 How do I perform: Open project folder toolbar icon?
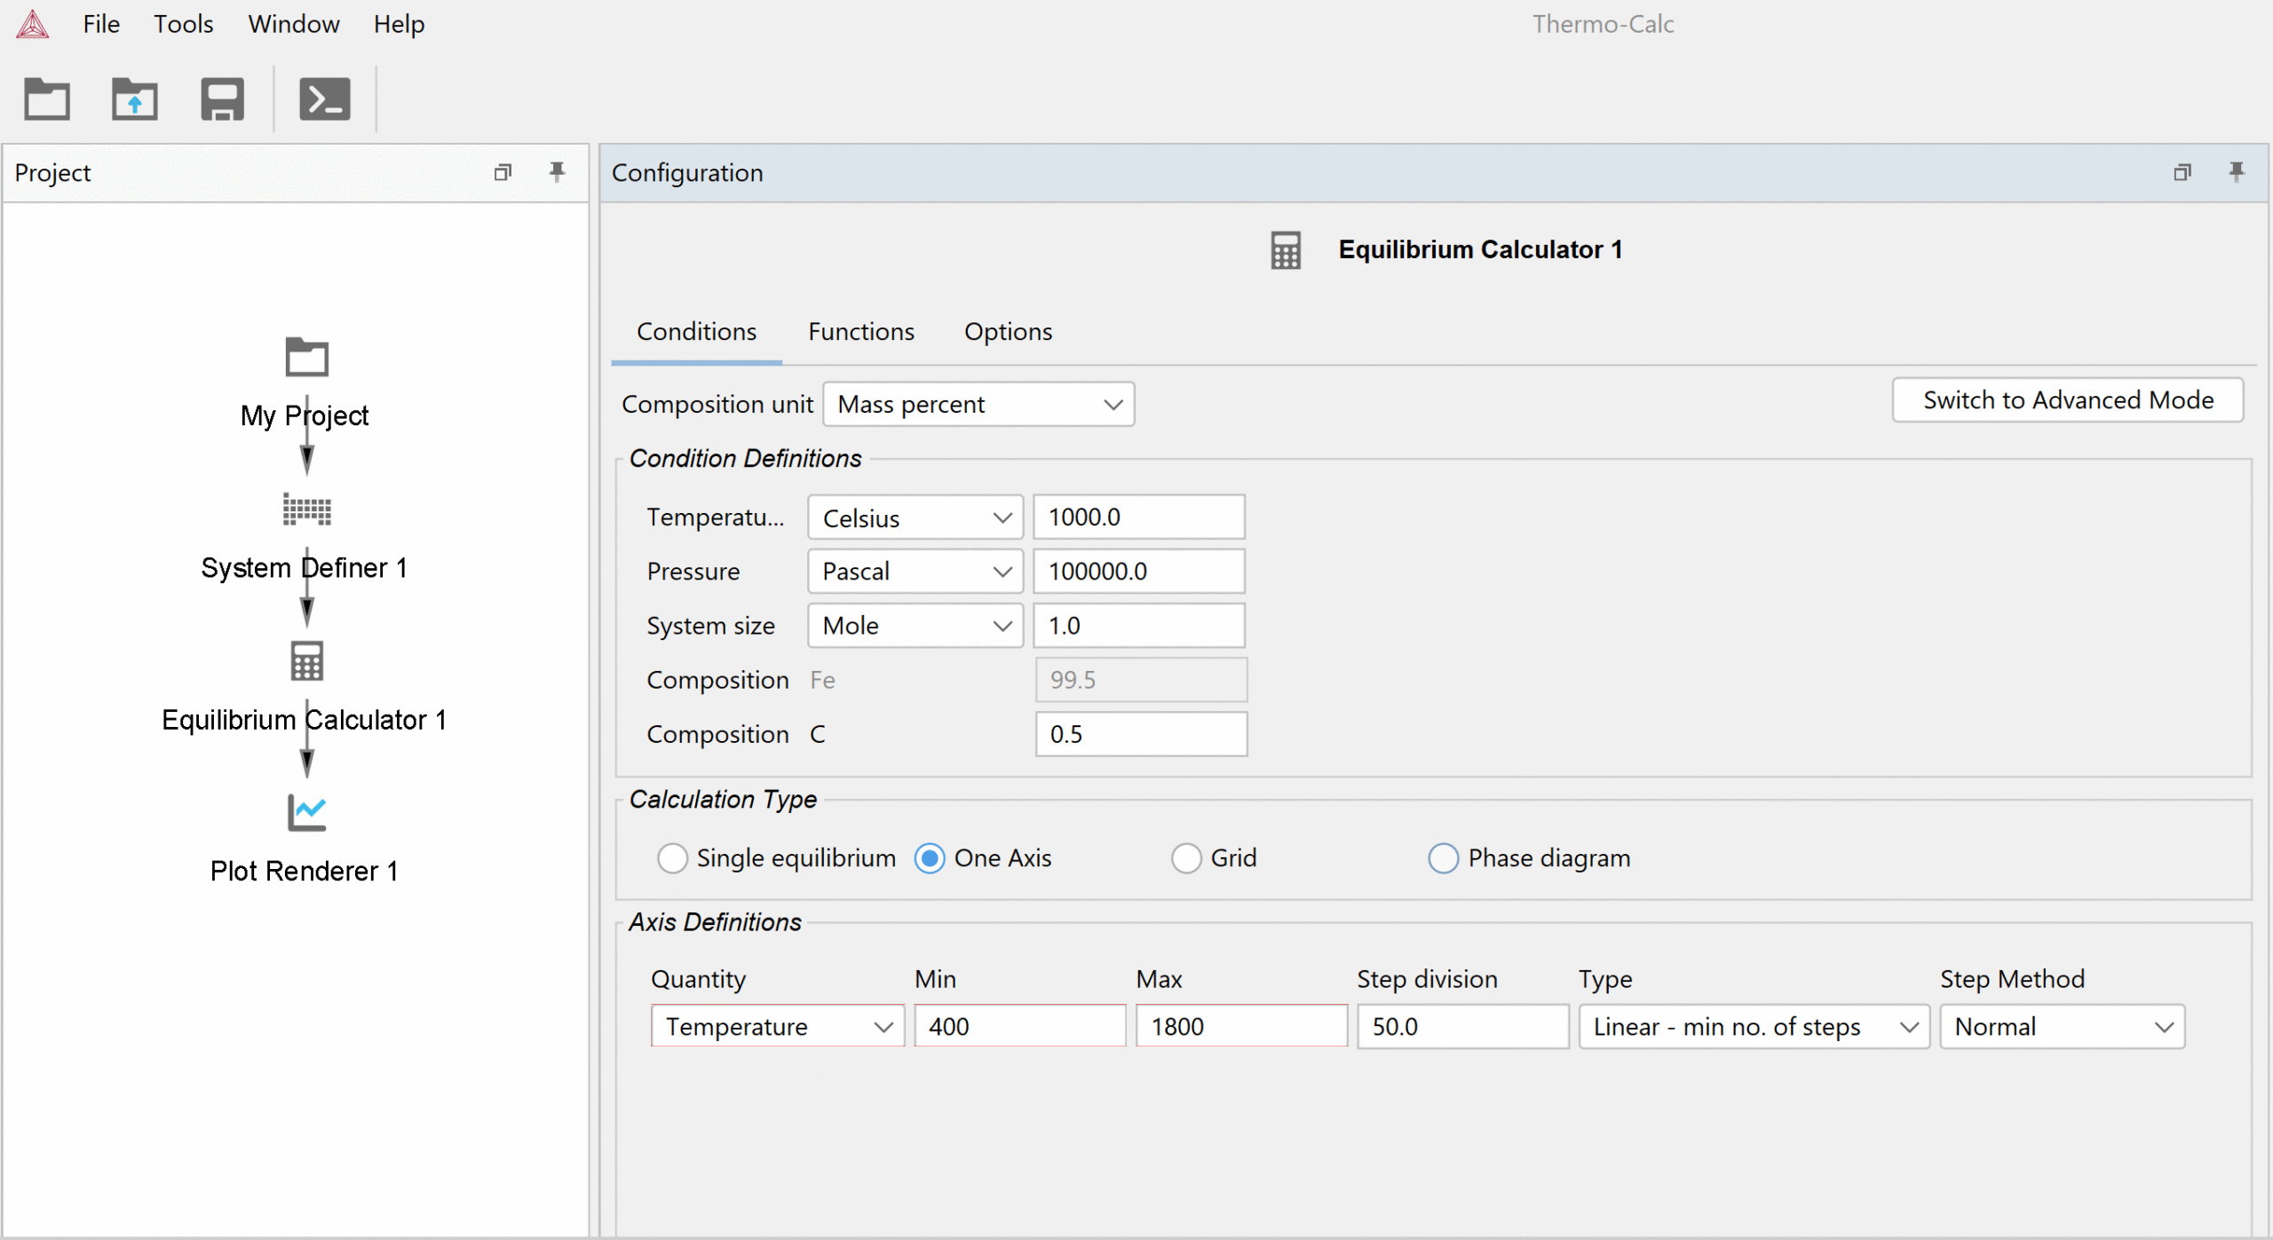[47, 99]
